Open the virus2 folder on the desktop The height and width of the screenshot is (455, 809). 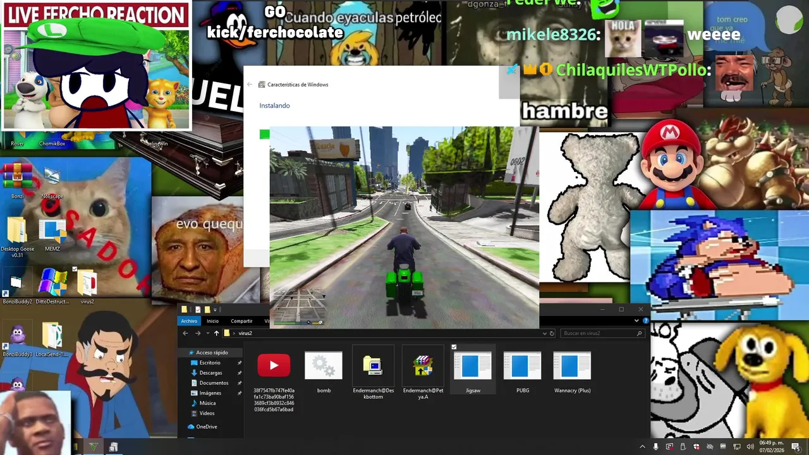coord(87,288)
